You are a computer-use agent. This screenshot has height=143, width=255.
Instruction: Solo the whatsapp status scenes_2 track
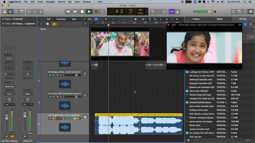point(53,75)
